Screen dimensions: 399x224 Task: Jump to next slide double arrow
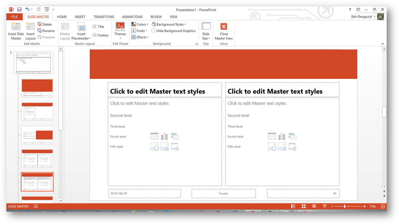pos(384,196)
